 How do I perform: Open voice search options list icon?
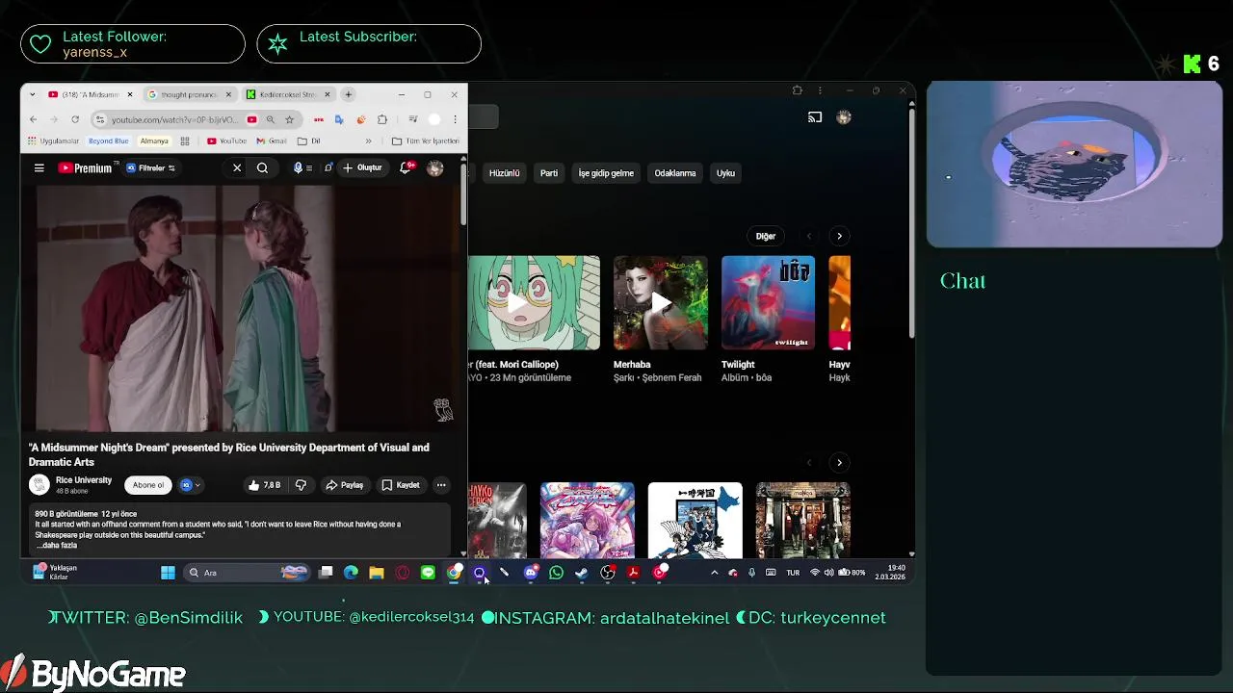309,167
